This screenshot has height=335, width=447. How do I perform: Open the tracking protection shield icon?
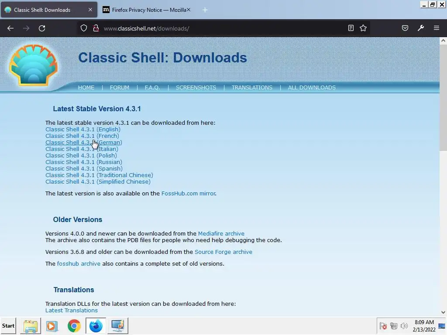pyautogui.click(x=83, y=28)
